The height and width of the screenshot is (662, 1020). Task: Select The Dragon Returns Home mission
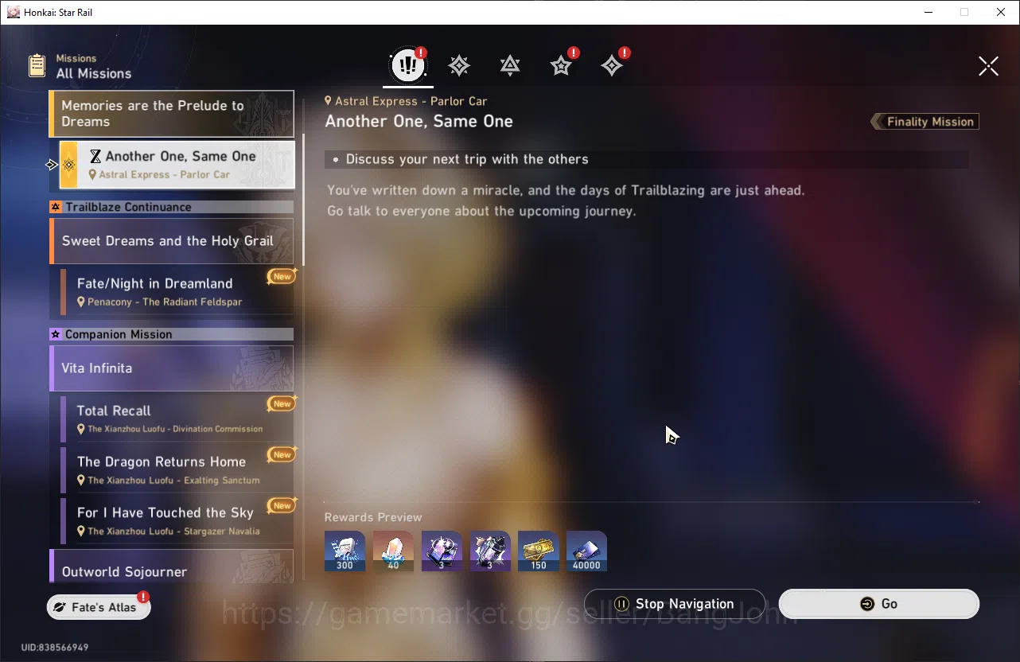point(177,470)
